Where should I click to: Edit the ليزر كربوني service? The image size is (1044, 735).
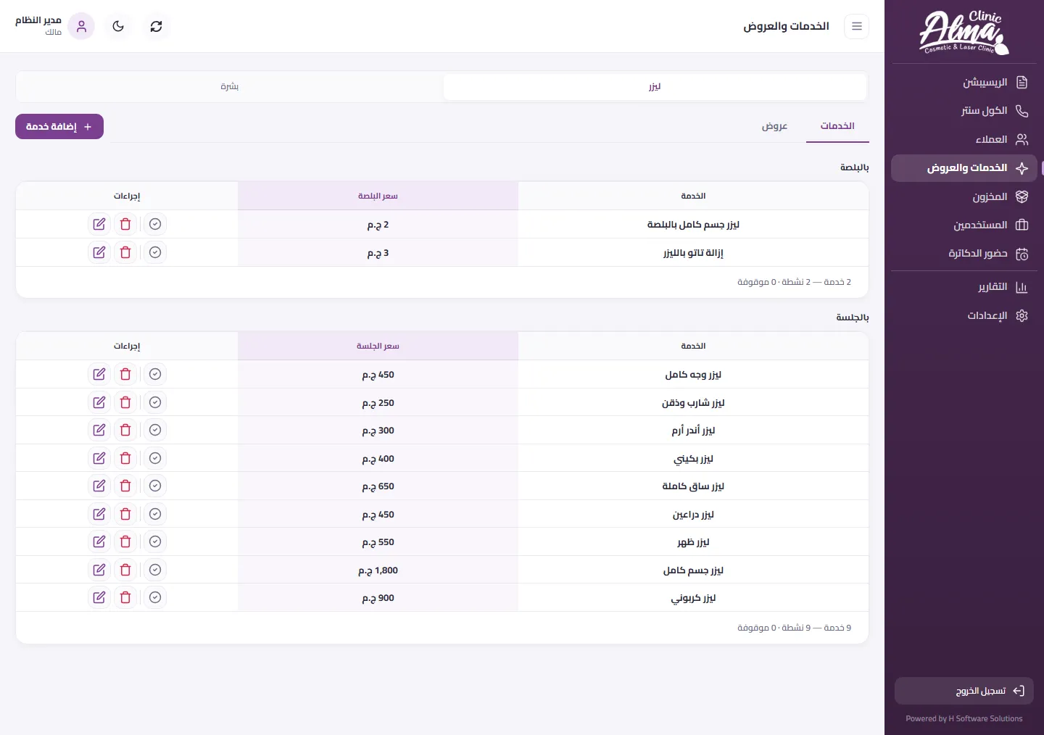(x=99, y=597)
